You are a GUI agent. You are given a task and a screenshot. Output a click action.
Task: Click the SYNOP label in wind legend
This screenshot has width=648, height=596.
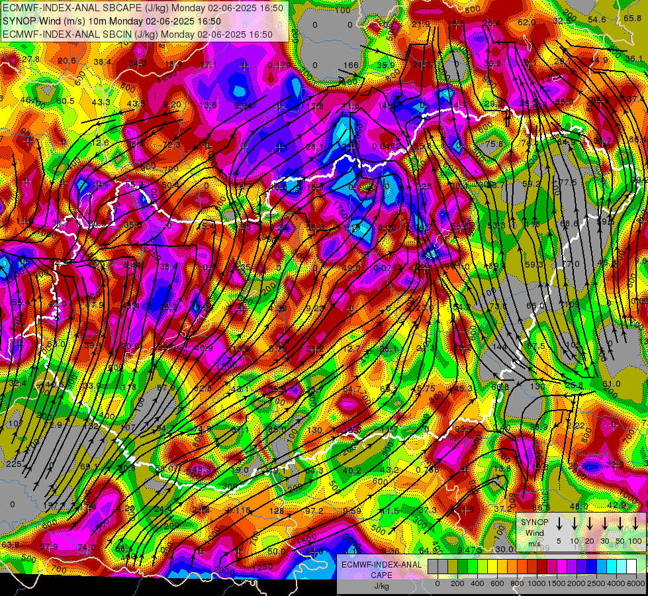point(534,522)
